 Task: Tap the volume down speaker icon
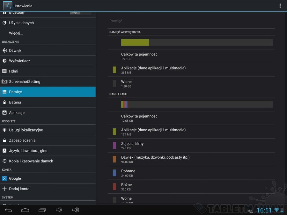pos(59,210)
